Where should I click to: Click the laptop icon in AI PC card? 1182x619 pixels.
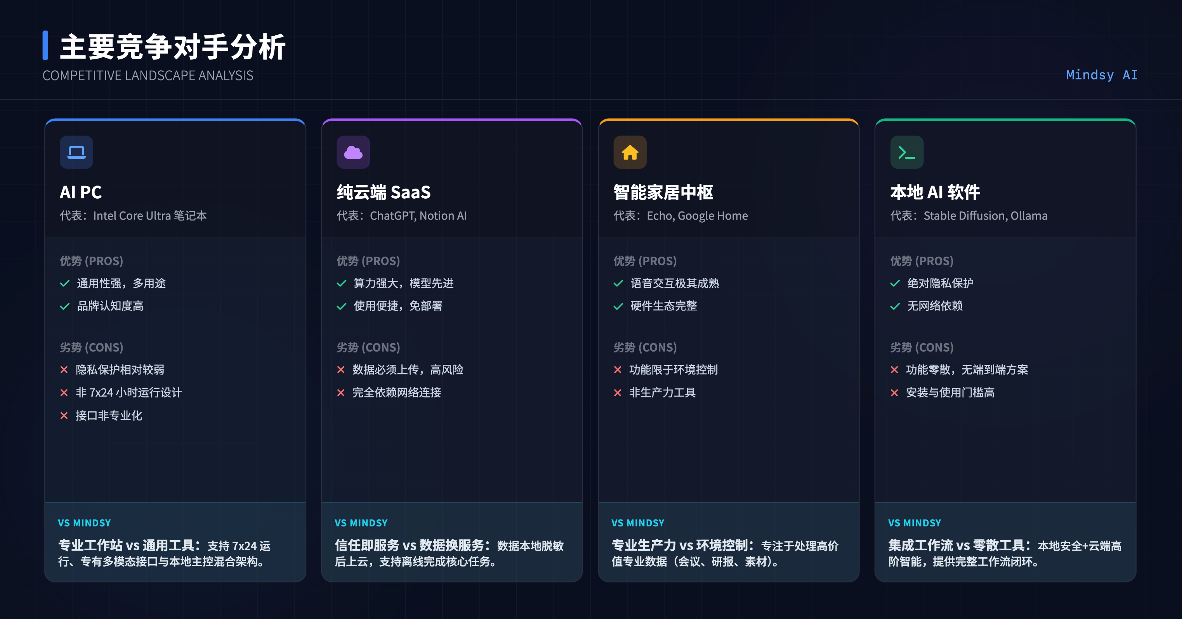76,152
